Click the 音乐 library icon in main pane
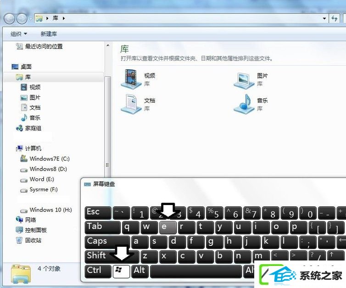 click(x=244, y=104)
